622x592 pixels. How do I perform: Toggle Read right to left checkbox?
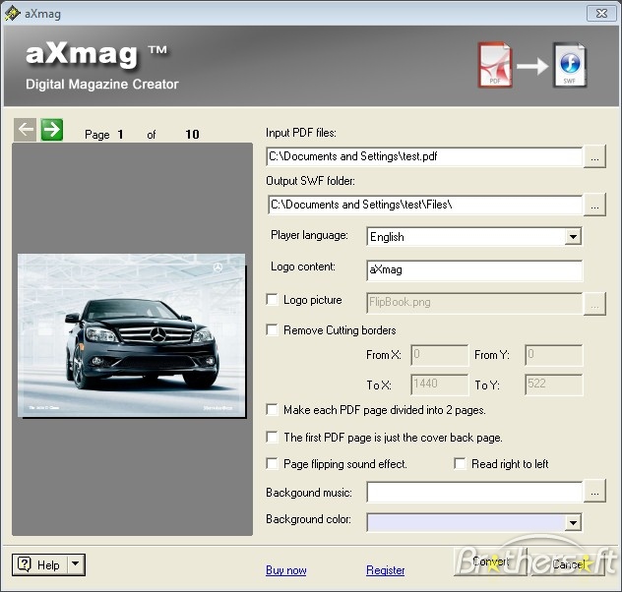460,463
